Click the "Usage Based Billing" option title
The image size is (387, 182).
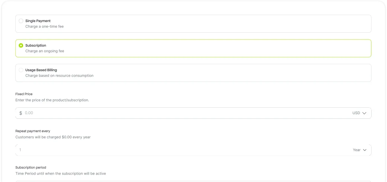coord(41,70)
